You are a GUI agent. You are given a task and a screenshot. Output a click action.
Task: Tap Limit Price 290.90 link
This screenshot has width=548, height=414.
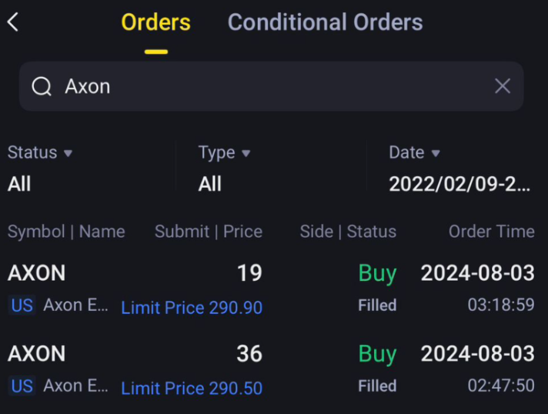[x=192, y=308]
